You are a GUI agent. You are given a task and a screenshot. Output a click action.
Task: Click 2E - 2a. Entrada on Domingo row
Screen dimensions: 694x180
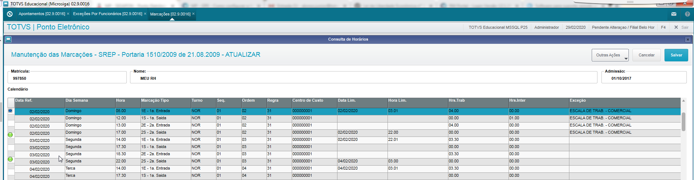(x=166, y=125)
